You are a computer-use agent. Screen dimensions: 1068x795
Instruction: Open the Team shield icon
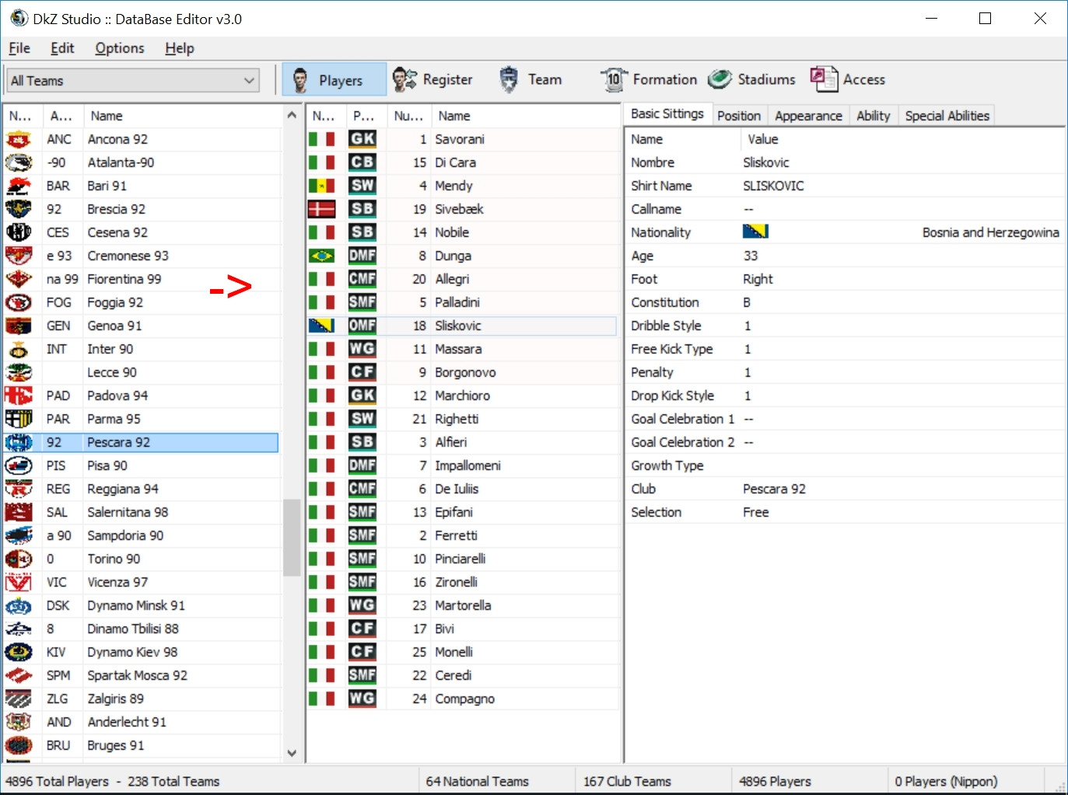click(509, 79)
